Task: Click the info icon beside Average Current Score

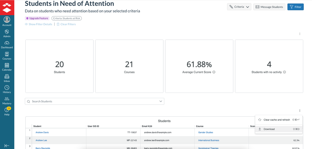Action: pos(214,72)
